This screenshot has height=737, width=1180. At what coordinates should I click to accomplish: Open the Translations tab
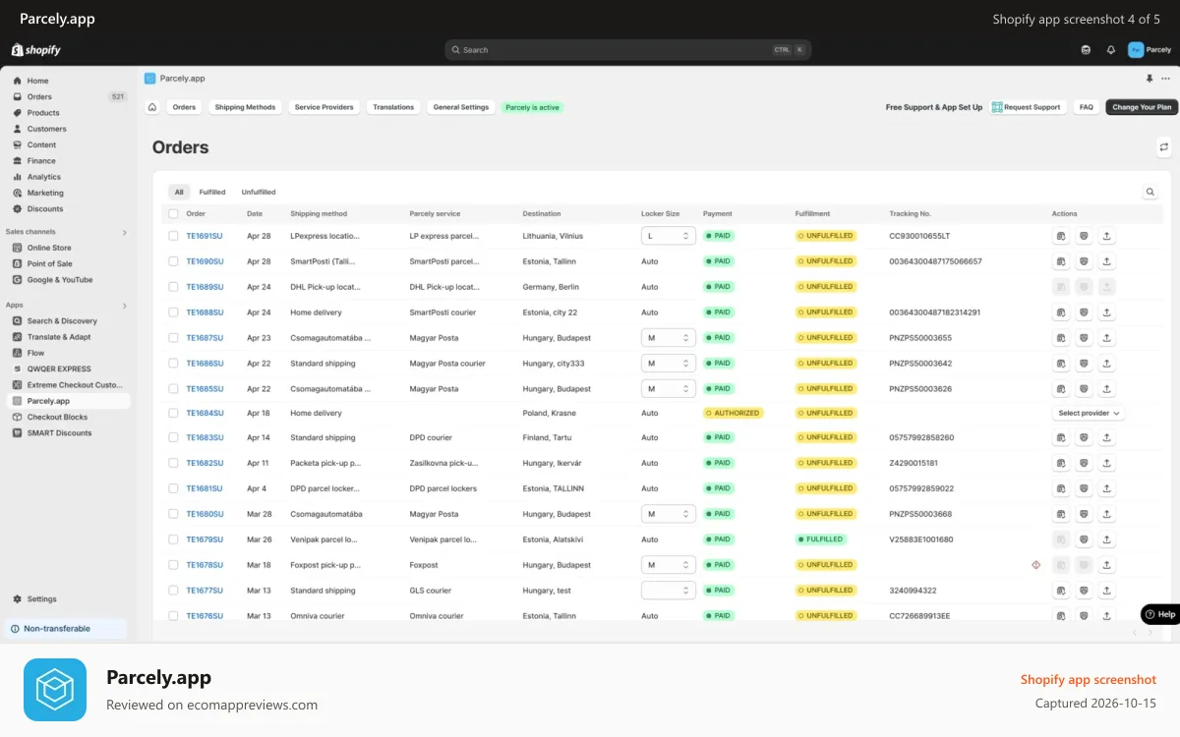393,107
